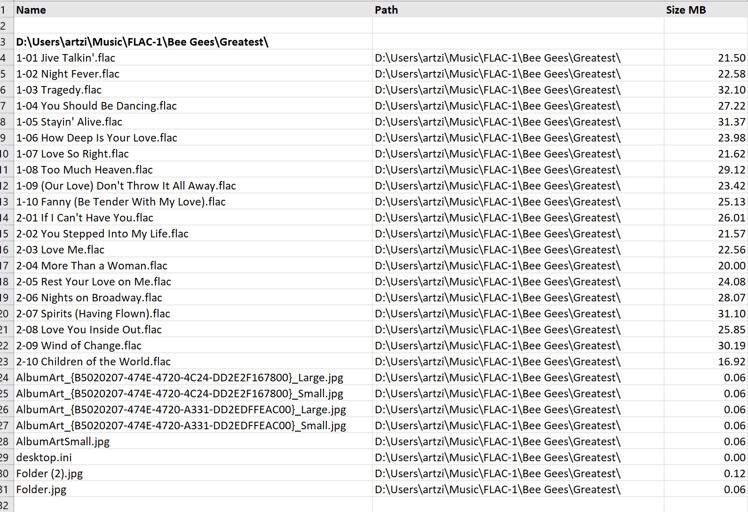Select cell 'AlbumArtSmall.jpg'
The width and height of the screenshot is (748, 512).
point(193,441)
